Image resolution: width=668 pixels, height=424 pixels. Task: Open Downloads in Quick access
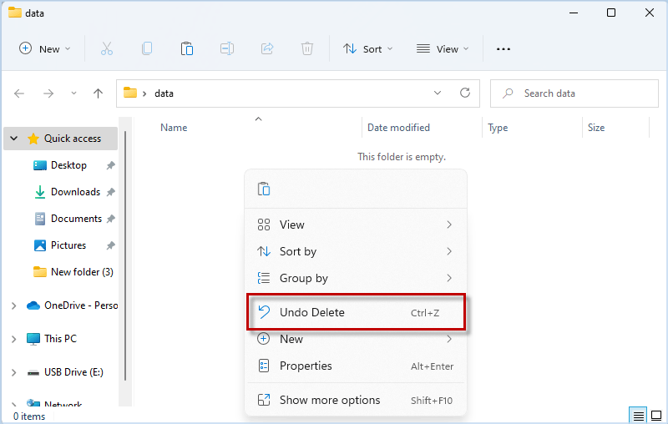click(75, 192)
